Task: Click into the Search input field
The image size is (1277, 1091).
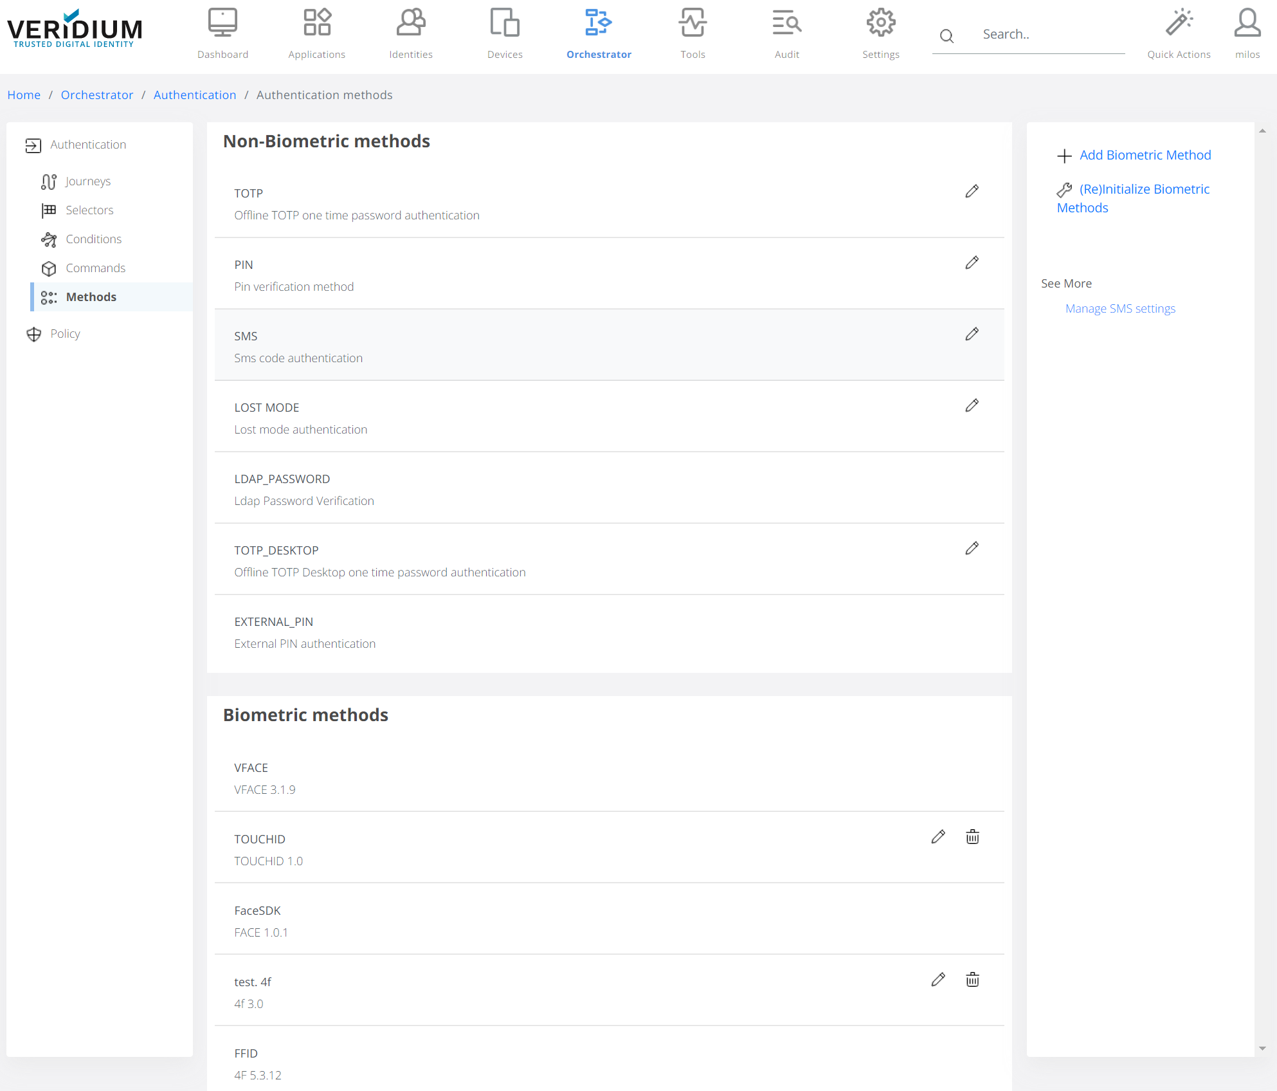Action: pyautogui.click(x=1048, y=35)
